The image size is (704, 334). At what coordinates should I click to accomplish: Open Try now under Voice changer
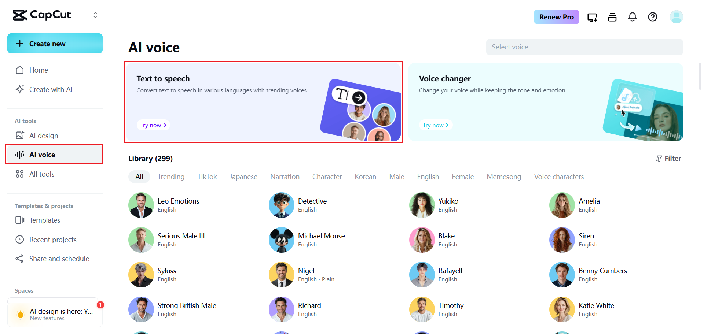pyautogui.click(x=436, y=125)
